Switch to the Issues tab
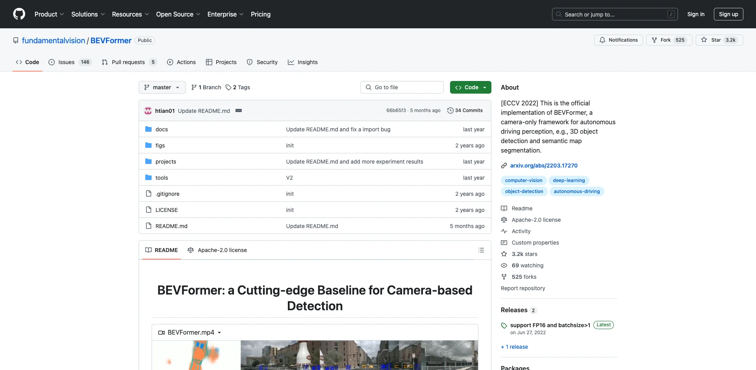The image size is (756, 370). coord(70,62)
